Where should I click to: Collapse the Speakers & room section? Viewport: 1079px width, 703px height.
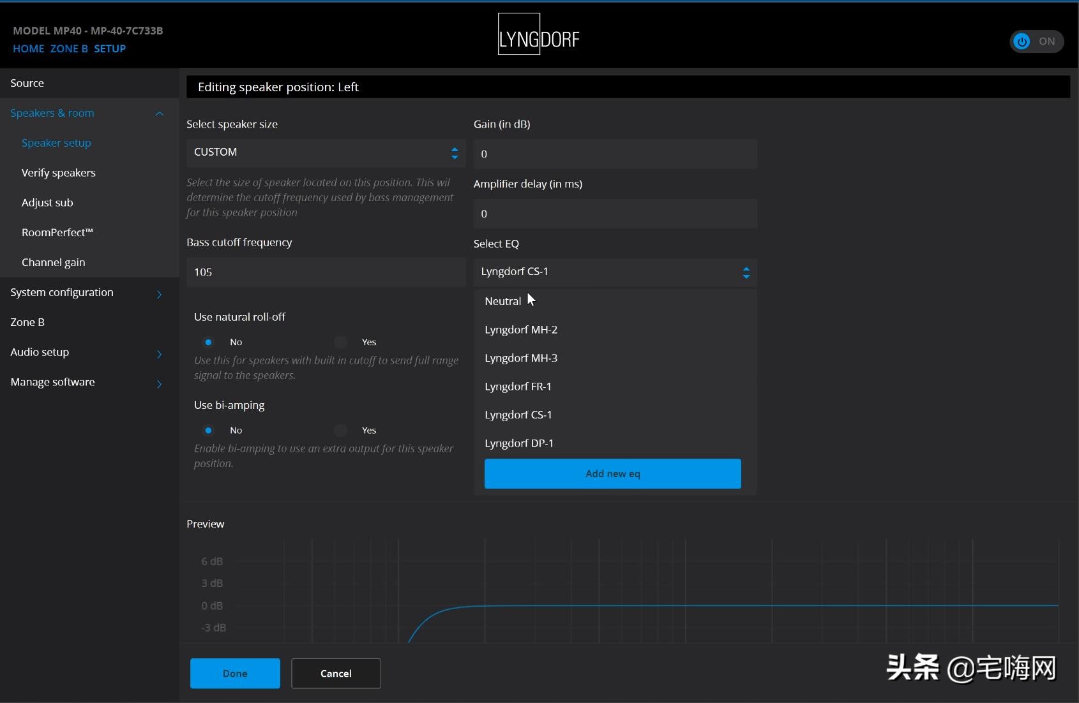pos(159,114)
